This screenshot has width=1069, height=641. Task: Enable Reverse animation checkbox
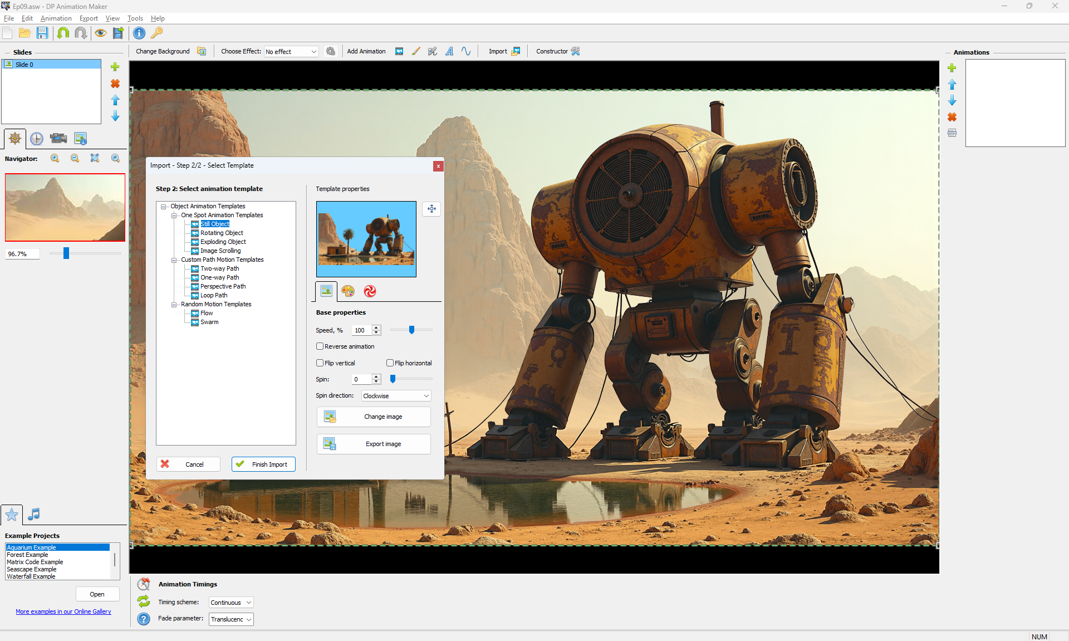pyautogui.click(x=320, y=346)
